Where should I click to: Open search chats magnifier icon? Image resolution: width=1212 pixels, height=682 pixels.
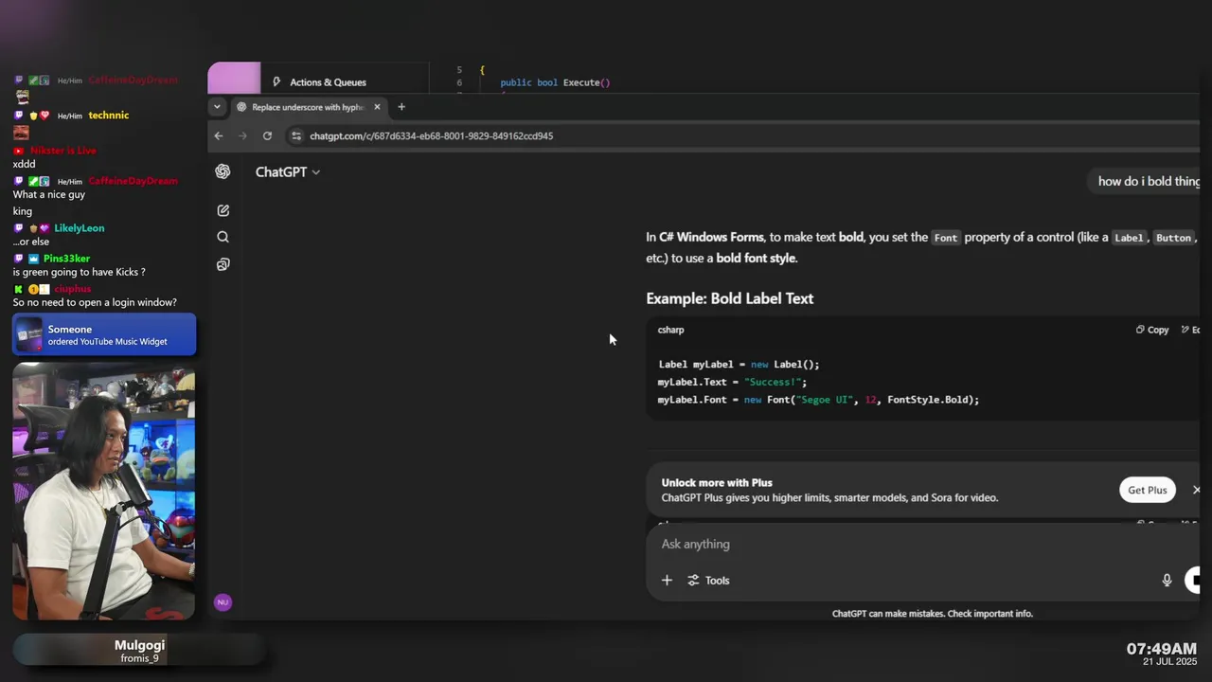pyautogui.click(x=223, y=237)
